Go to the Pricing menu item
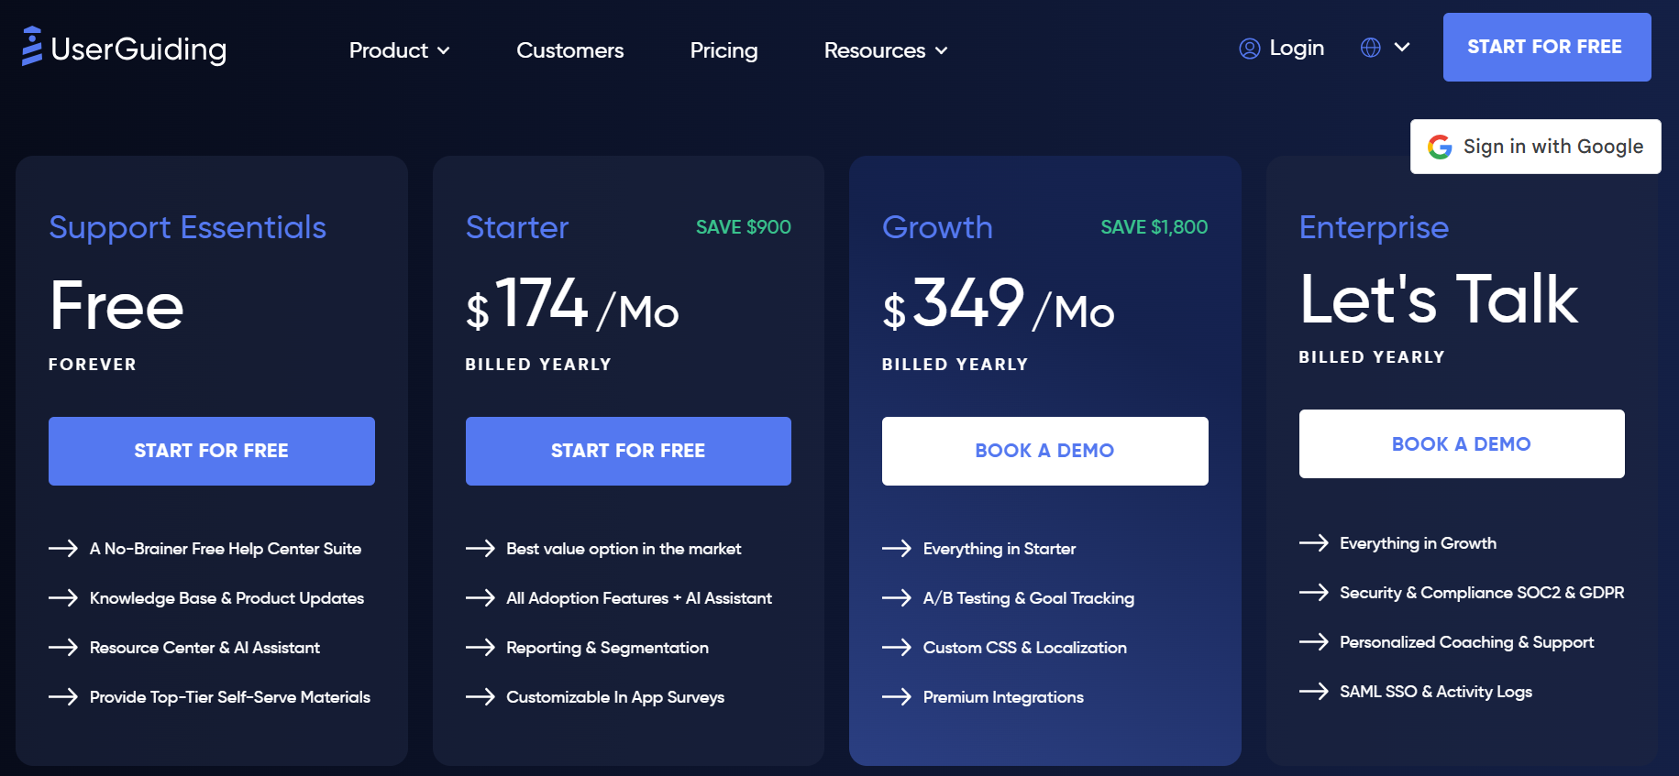This screenshot has height=776, width=1679. 724,50
